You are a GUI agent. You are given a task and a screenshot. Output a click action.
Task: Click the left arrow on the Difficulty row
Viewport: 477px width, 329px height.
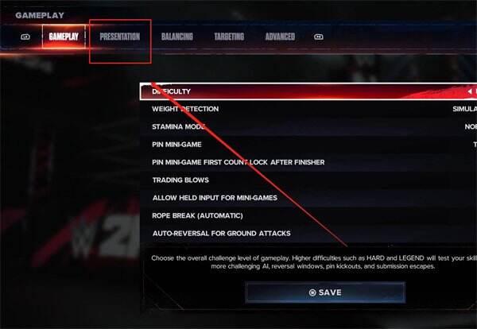click(470, 91)
